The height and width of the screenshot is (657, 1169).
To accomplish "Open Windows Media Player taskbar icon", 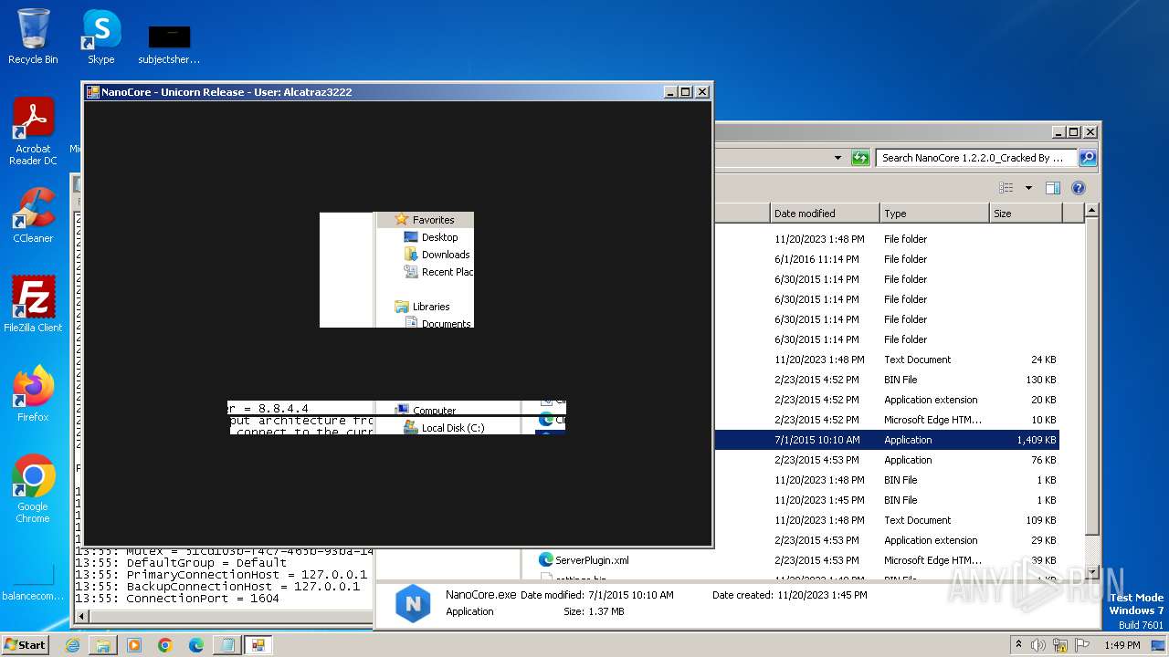I will point(134,645).
